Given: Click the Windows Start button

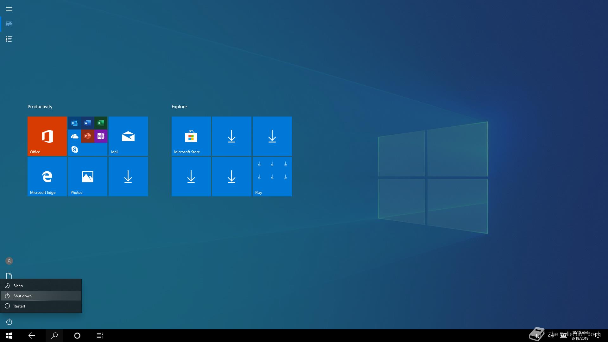Looking at the screenshot, I should pyautogui.click(x=9, y=336).
